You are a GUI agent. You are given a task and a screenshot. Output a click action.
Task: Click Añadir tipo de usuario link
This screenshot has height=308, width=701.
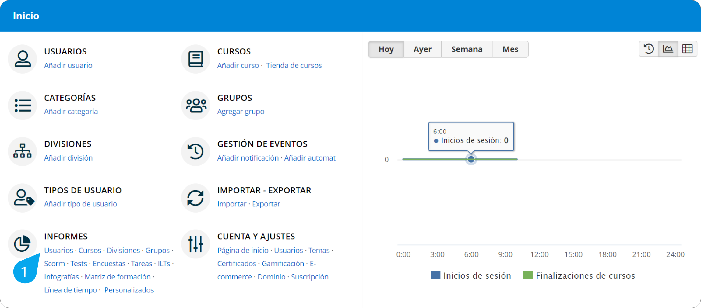point(80,204)
